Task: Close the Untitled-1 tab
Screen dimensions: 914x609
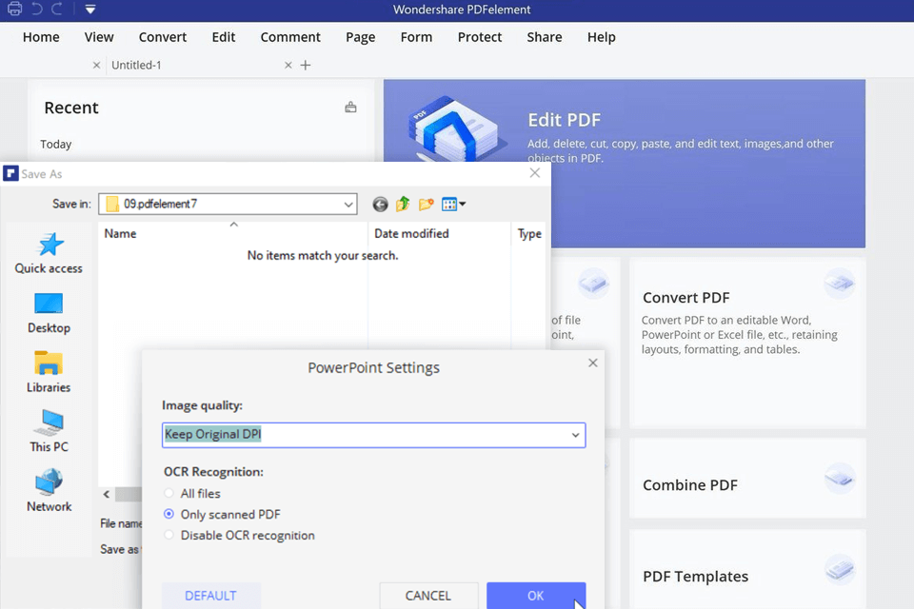Action: (x=288, y=66)
